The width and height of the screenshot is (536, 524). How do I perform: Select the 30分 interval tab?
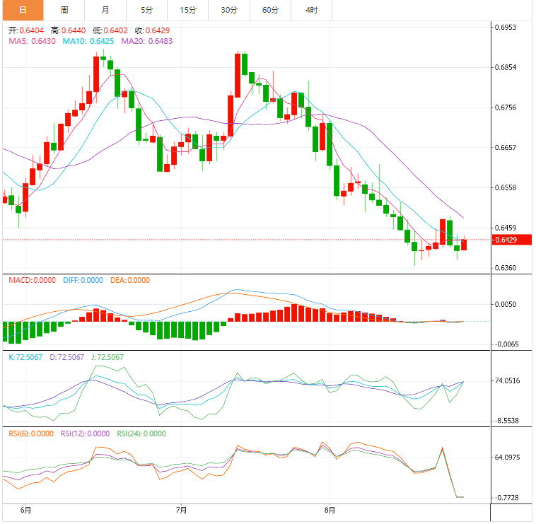[x=229, y=10]
